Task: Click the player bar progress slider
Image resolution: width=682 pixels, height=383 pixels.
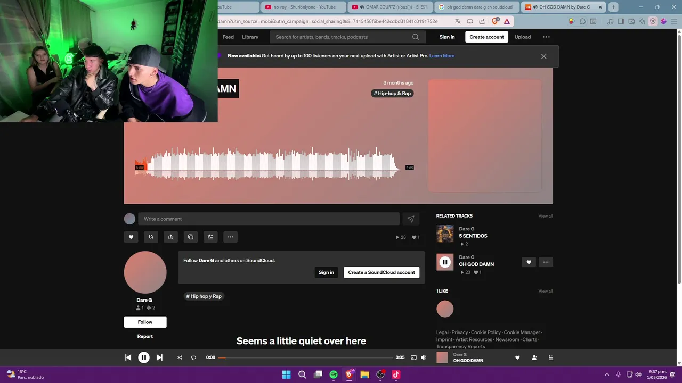Action: (306, 357)
